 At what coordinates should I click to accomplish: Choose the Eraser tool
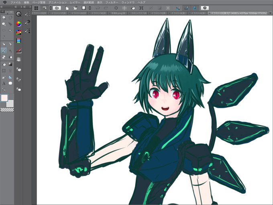[4, 57]
